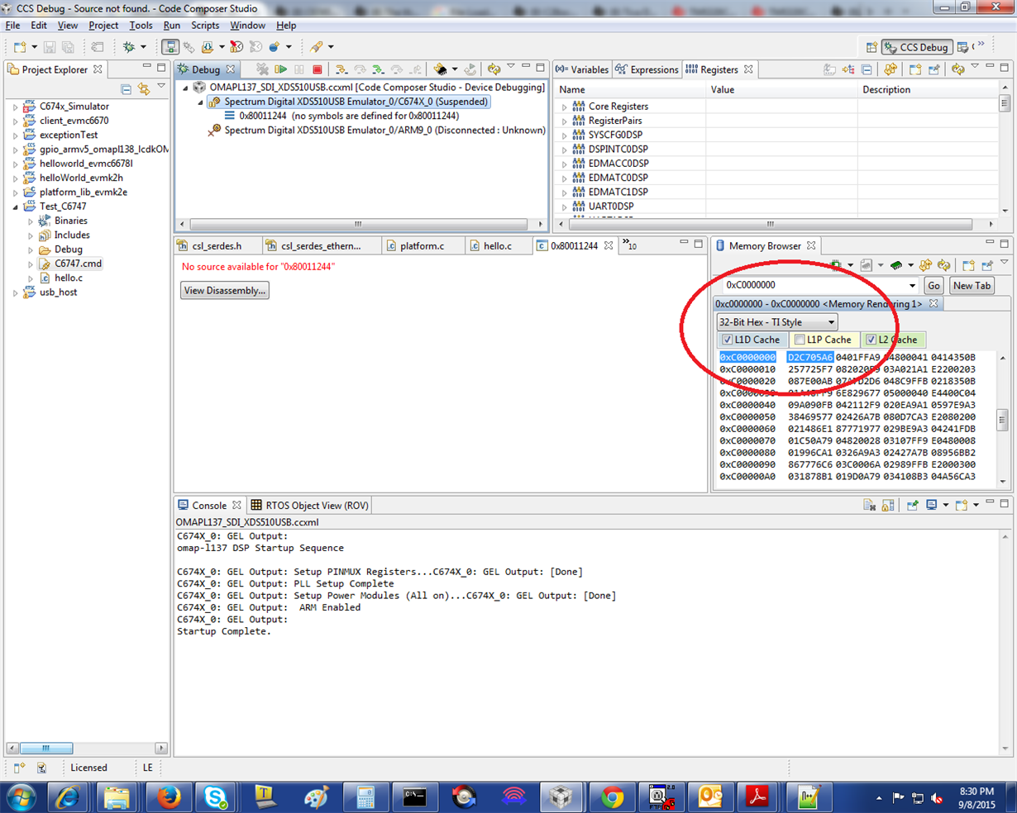Click the Open Perspective icon
The width and height of the screenshot is (1017, 813).
click(x=871, y=47)
